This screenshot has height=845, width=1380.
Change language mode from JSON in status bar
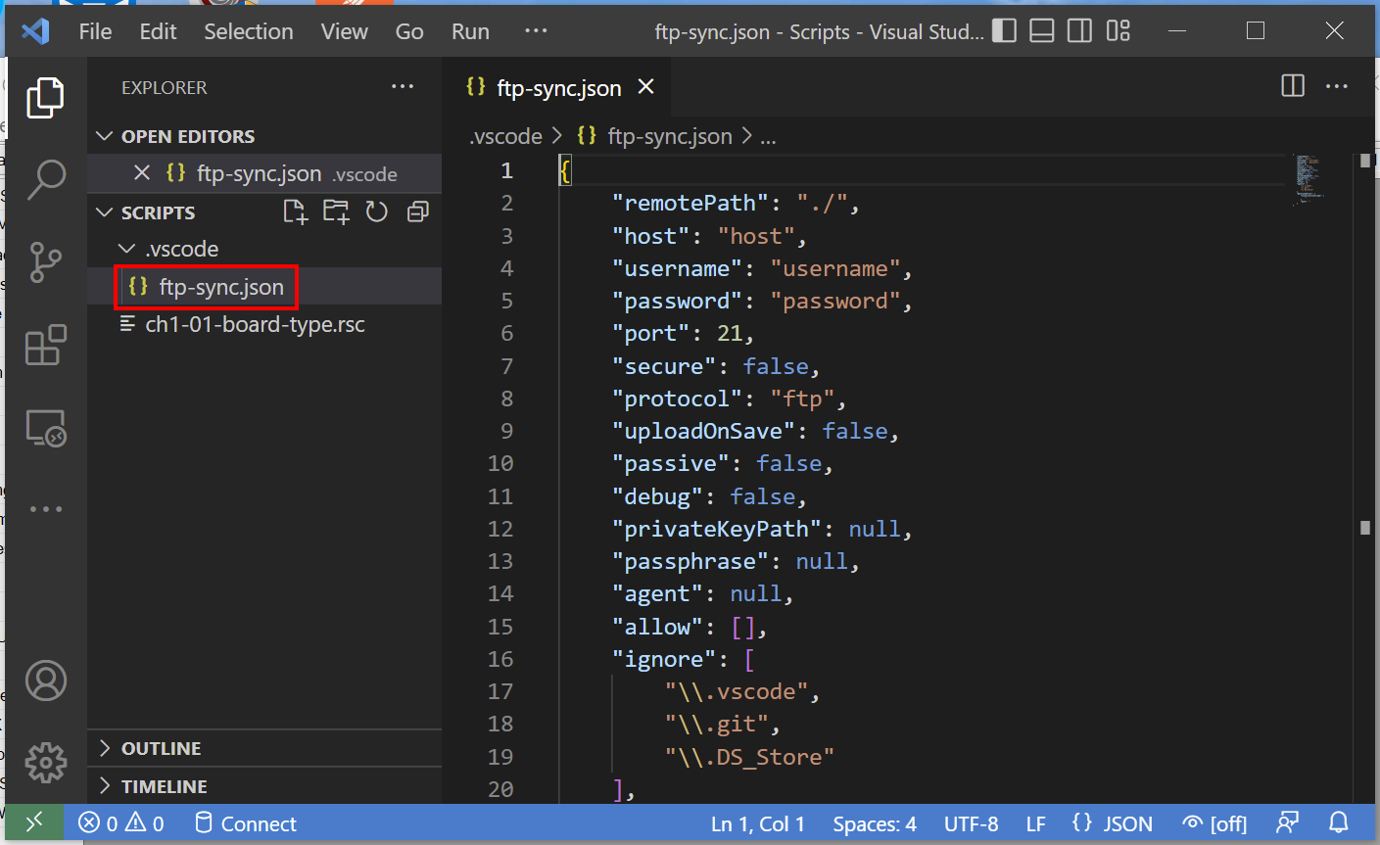[1127, 823]
